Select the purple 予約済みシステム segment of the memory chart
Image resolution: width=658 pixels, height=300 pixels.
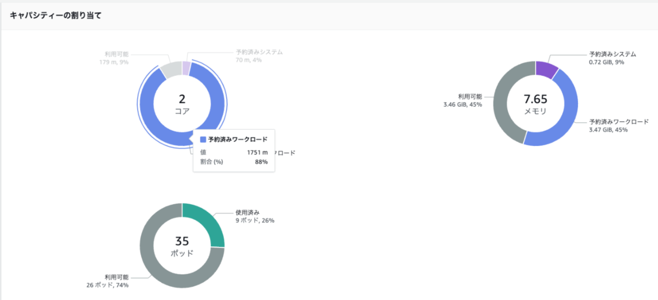(546, 70)
